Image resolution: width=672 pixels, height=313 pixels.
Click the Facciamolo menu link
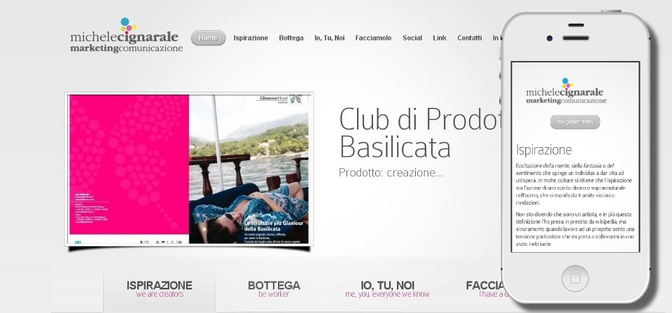tap(373, 38)
